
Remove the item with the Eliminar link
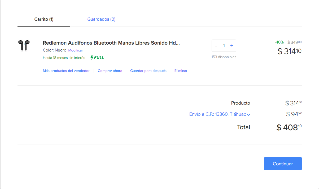pyautogui.click(x=181, y=71)
